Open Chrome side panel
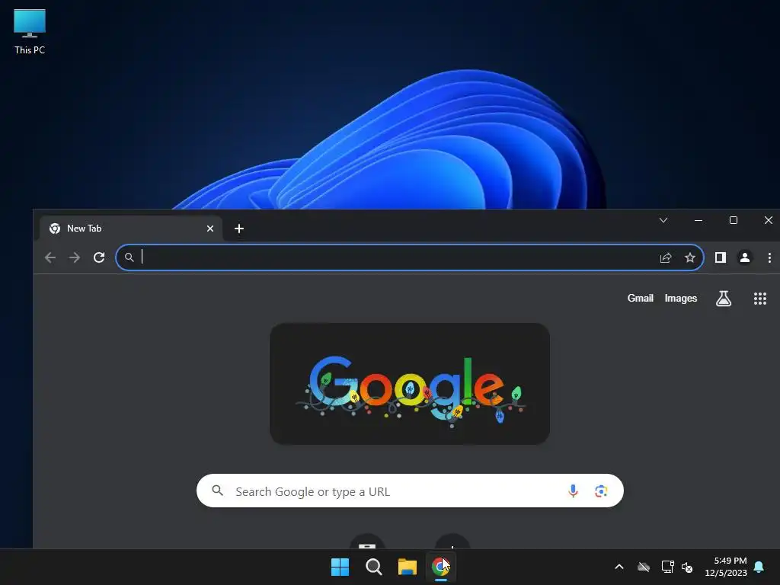The width and height of the screenshot is (780, 585). tap(721, 257)
